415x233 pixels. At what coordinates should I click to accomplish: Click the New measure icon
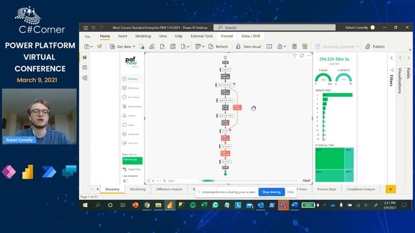pos(294,47)
